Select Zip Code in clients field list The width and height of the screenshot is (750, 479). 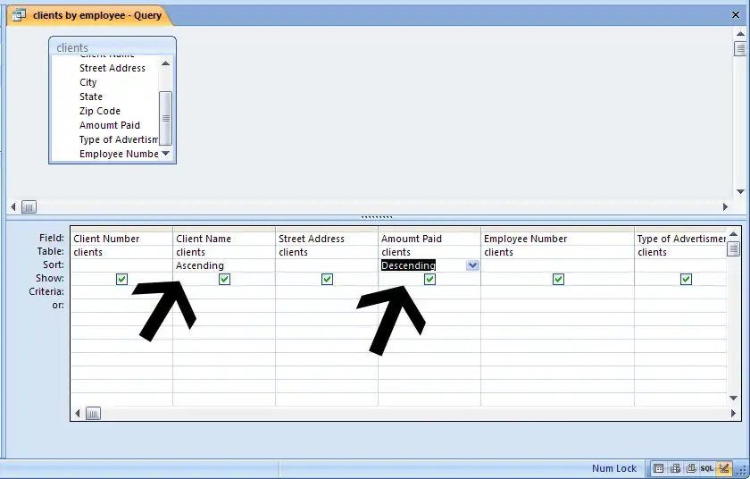(100, 111)
